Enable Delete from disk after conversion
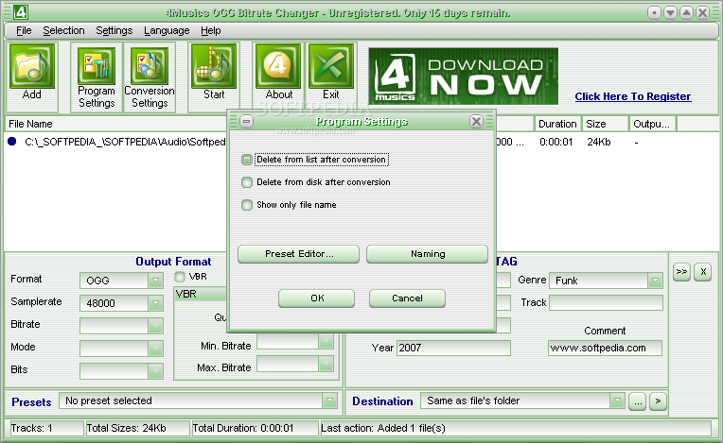The image size is (723, 443). [247, 182]
